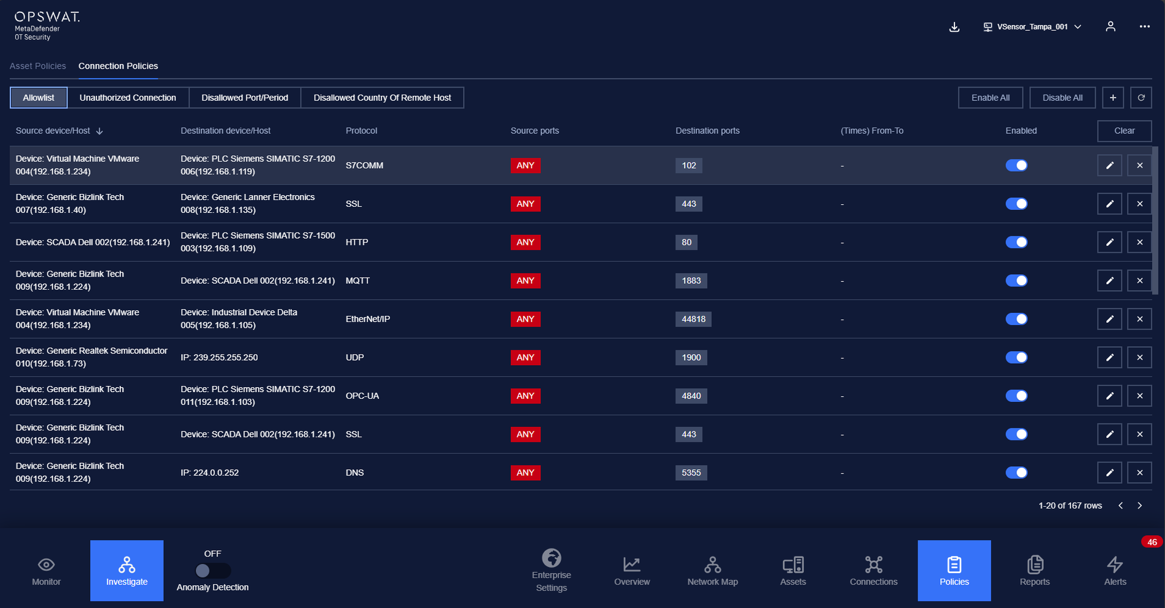Open the Alerts page
Screen dimensions: 1165x608
click(x=1115, y=571)
